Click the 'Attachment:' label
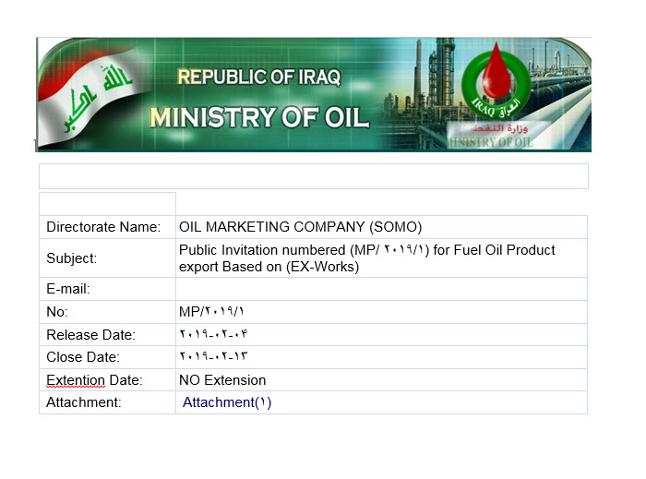 [84, 402]
